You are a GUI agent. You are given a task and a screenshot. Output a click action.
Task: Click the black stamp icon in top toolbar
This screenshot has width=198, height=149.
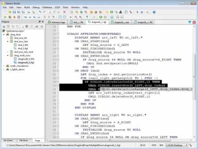click(120, 12)
